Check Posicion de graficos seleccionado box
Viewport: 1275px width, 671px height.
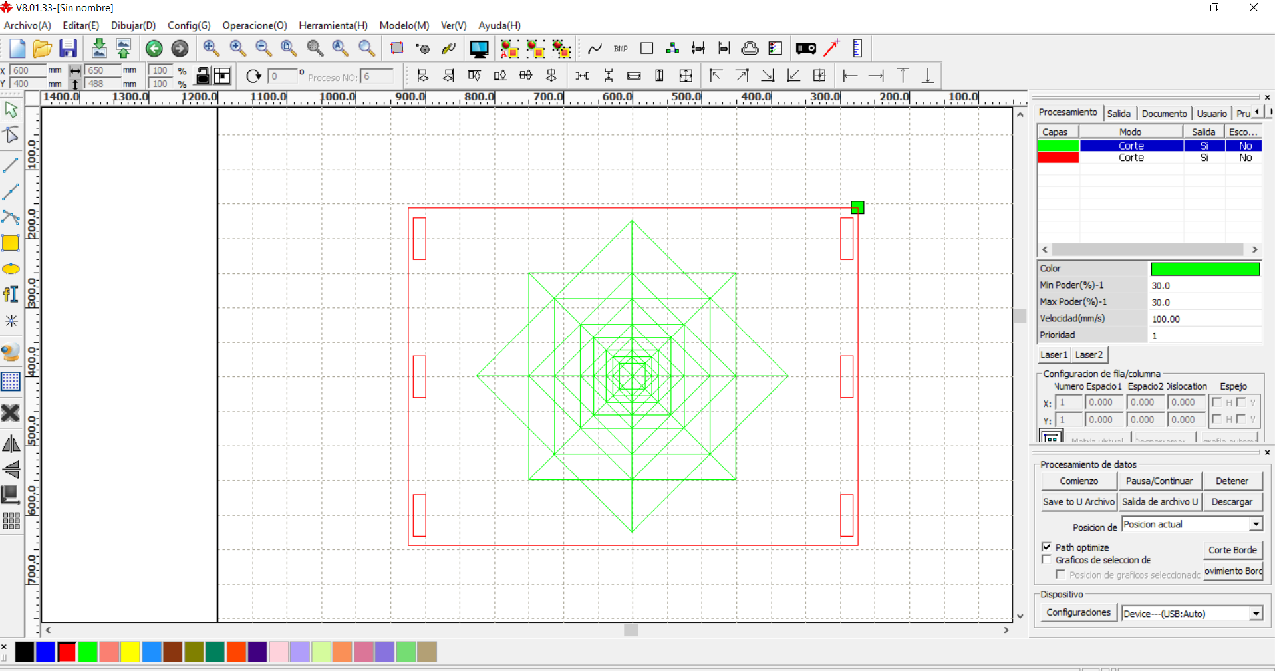point(1060,574)
